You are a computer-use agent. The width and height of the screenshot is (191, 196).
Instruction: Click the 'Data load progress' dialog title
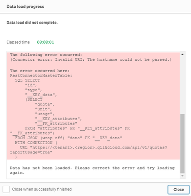[25, 7]
